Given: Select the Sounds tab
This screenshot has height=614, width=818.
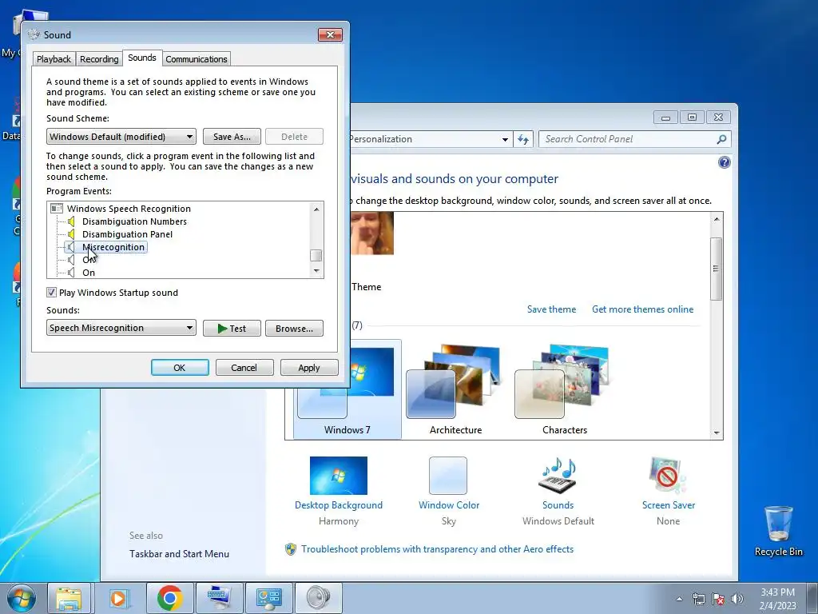Looking at the screenshot, I should coord(142,58).
